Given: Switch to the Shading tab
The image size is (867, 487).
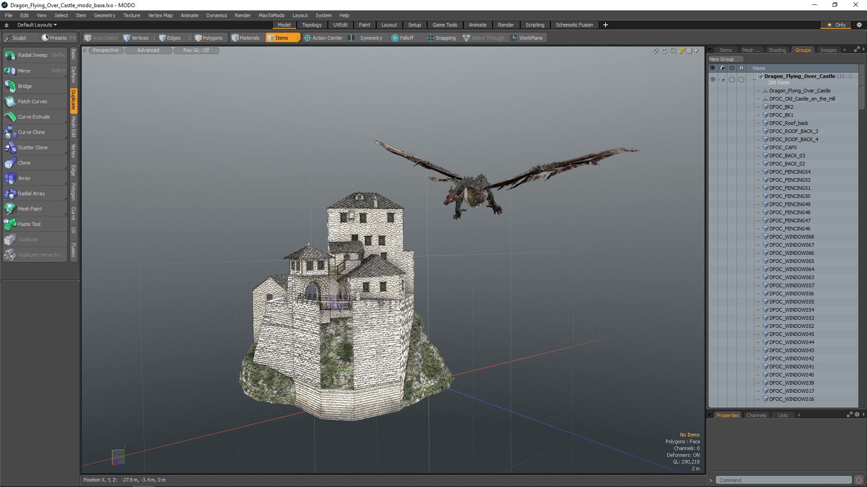Looking at the screenshot, I should 777,50.
